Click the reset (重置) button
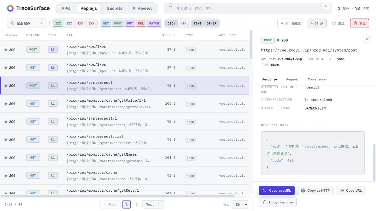 point(338,23)
